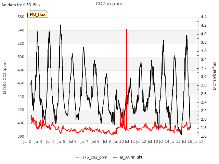Click the Jul 10 x-axis tick label

tap(119, 141)
